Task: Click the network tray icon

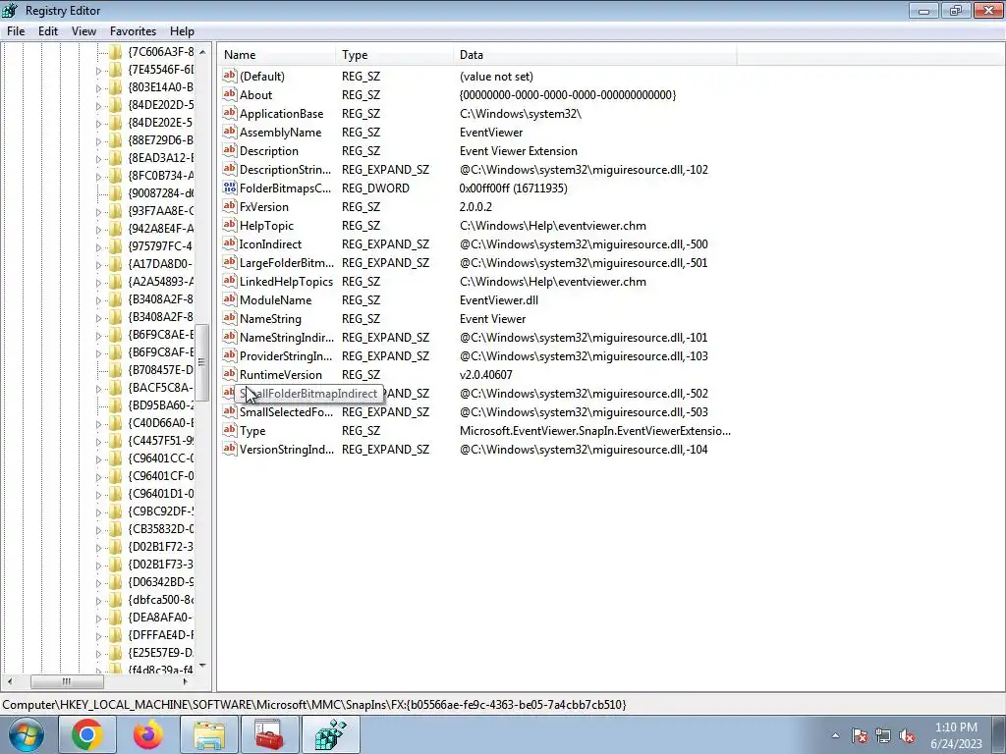Action: [883, 735]
